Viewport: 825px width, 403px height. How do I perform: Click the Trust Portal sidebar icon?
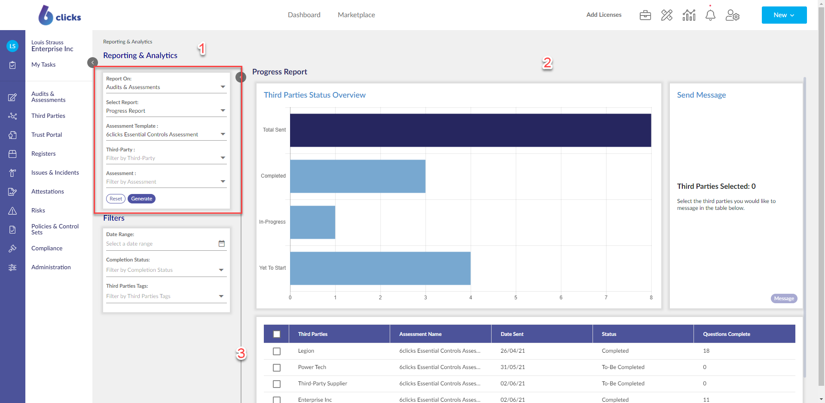coord(12,135)
